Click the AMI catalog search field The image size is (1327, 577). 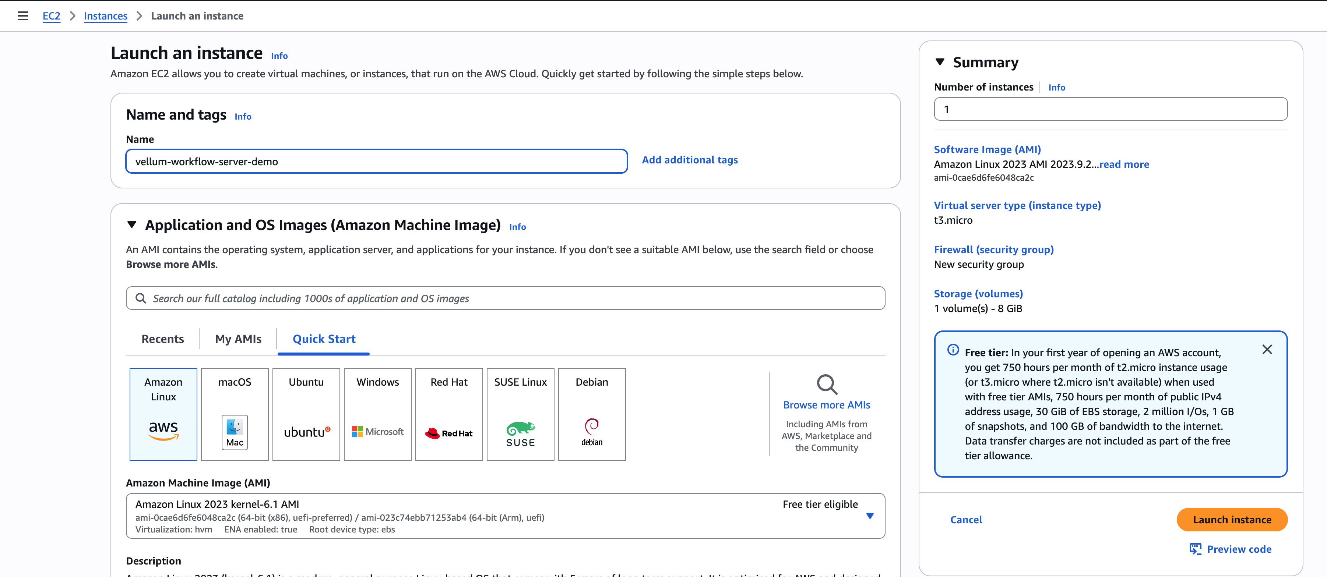click(505, 298)
